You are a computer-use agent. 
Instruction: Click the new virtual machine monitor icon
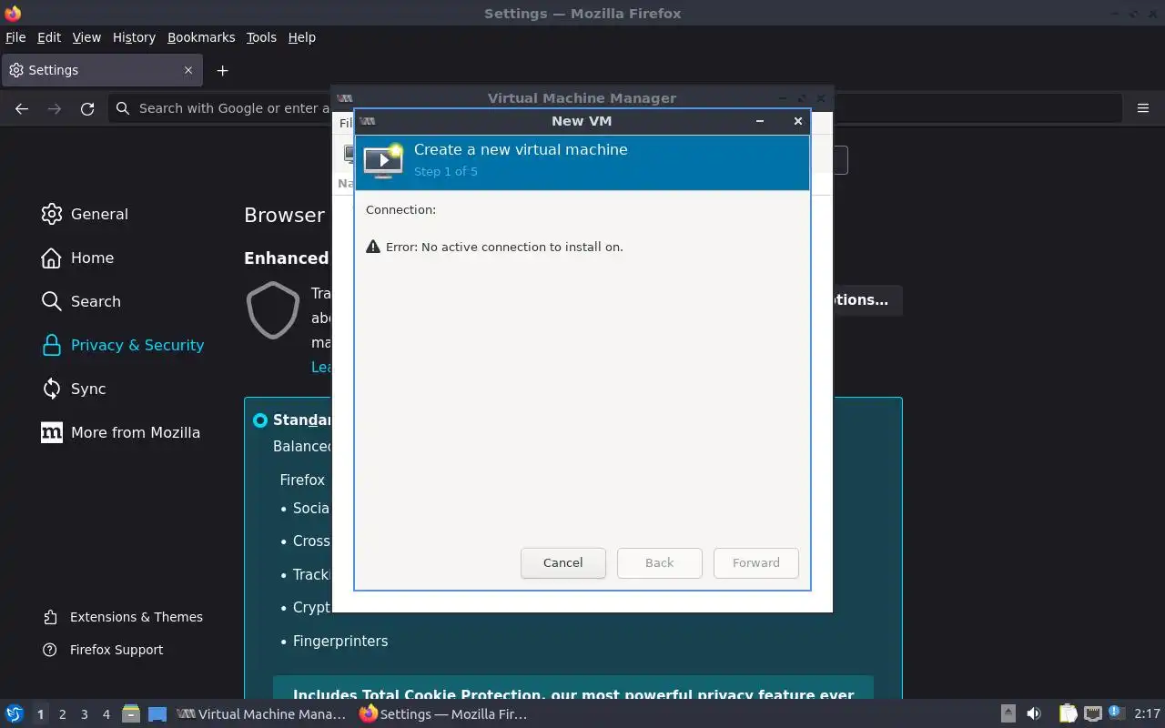point(383,160)
